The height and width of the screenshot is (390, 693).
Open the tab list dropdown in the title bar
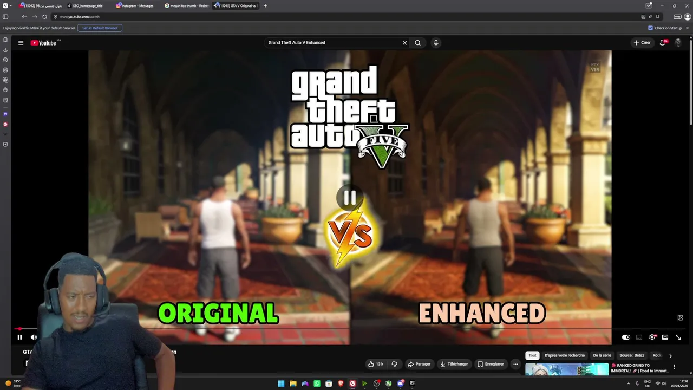(649, 5)
